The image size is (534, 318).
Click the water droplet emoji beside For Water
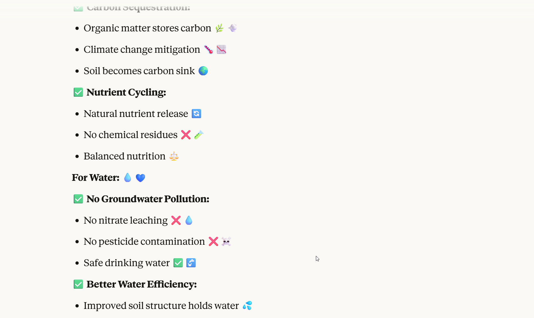tap(128, 178)
